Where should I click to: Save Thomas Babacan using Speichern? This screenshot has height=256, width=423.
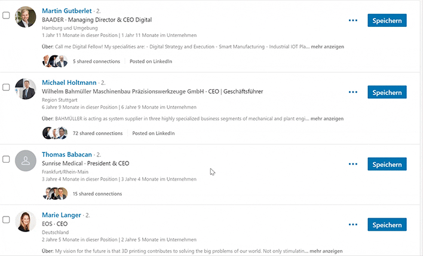pos(387,164)
